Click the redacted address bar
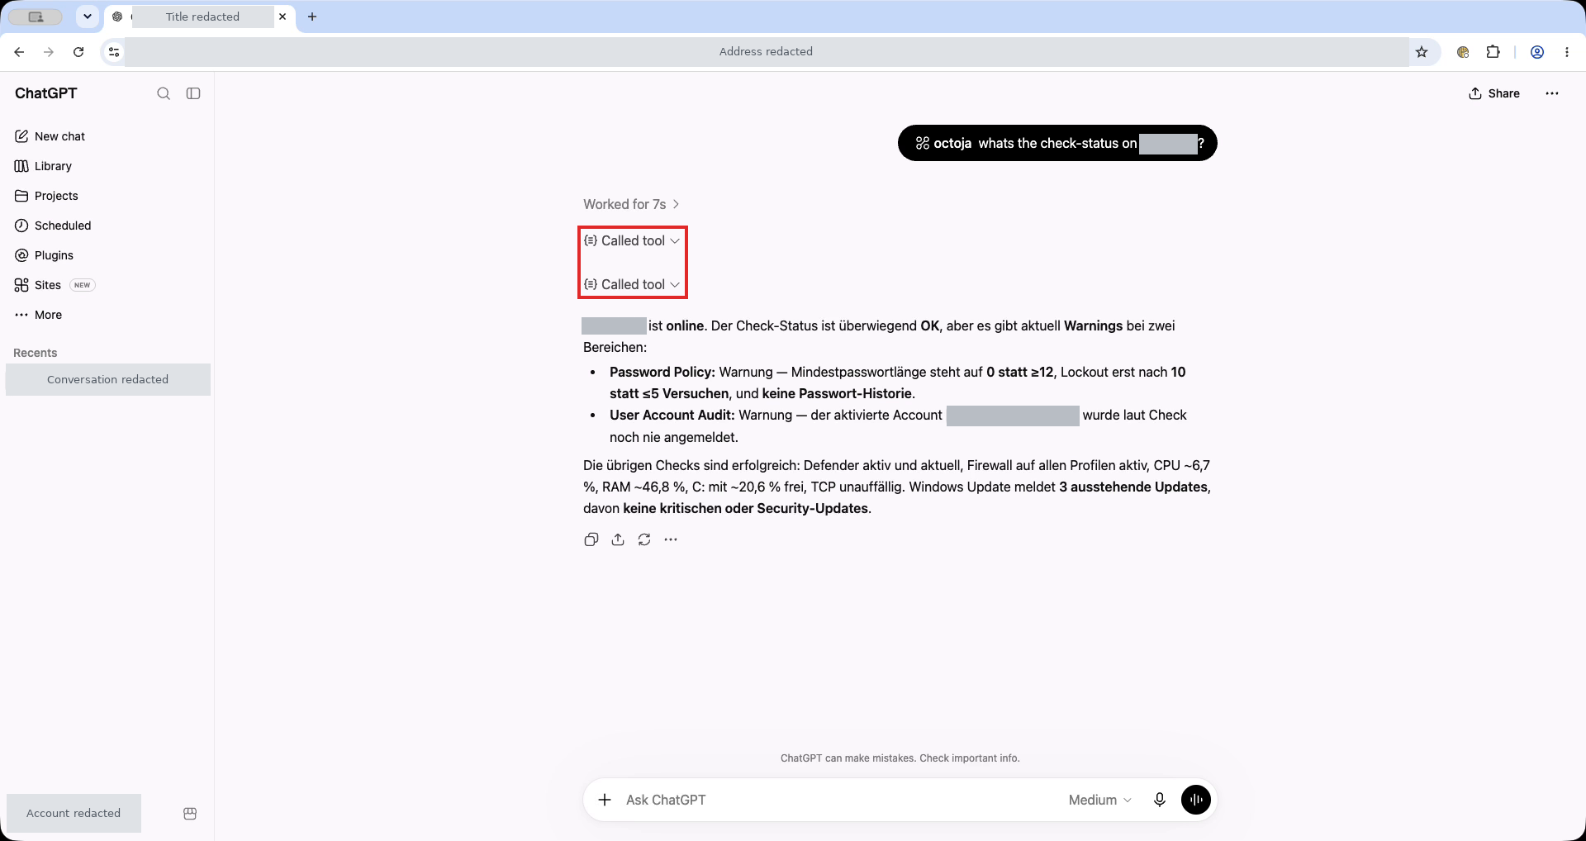 pyautogui.click(x=766, y=51)
